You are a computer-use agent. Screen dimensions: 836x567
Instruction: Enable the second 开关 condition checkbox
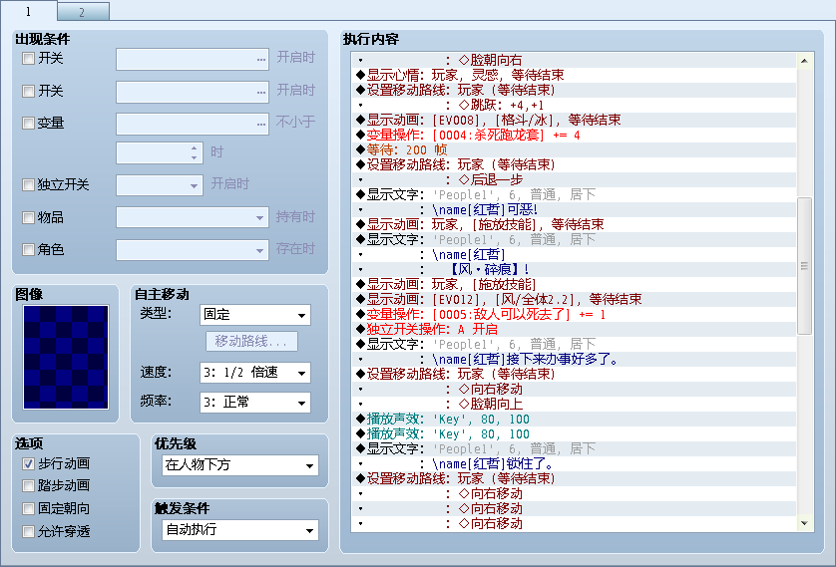(x=28, y=91)
